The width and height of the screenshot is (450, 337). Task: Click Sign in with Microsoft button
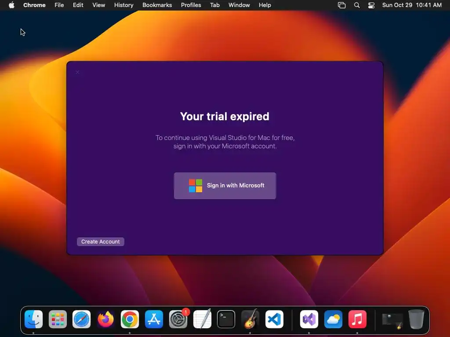click(x=225, y=186)
